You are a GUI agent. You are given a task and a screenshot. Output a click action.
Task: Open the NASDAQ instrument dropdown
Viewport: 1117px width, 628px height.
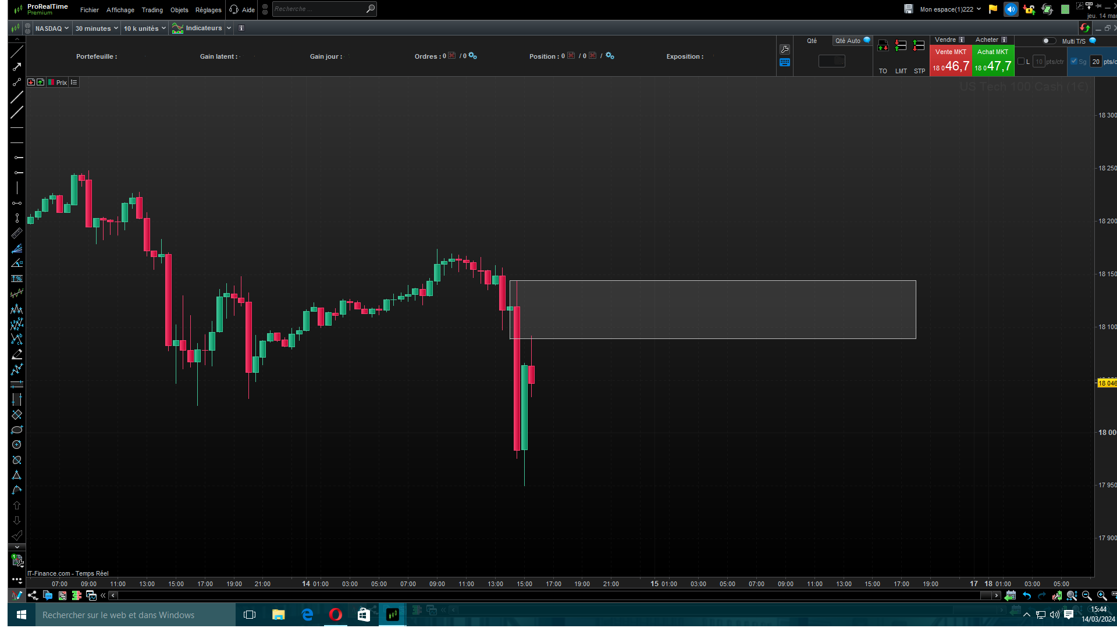click(x=52, y=28)
